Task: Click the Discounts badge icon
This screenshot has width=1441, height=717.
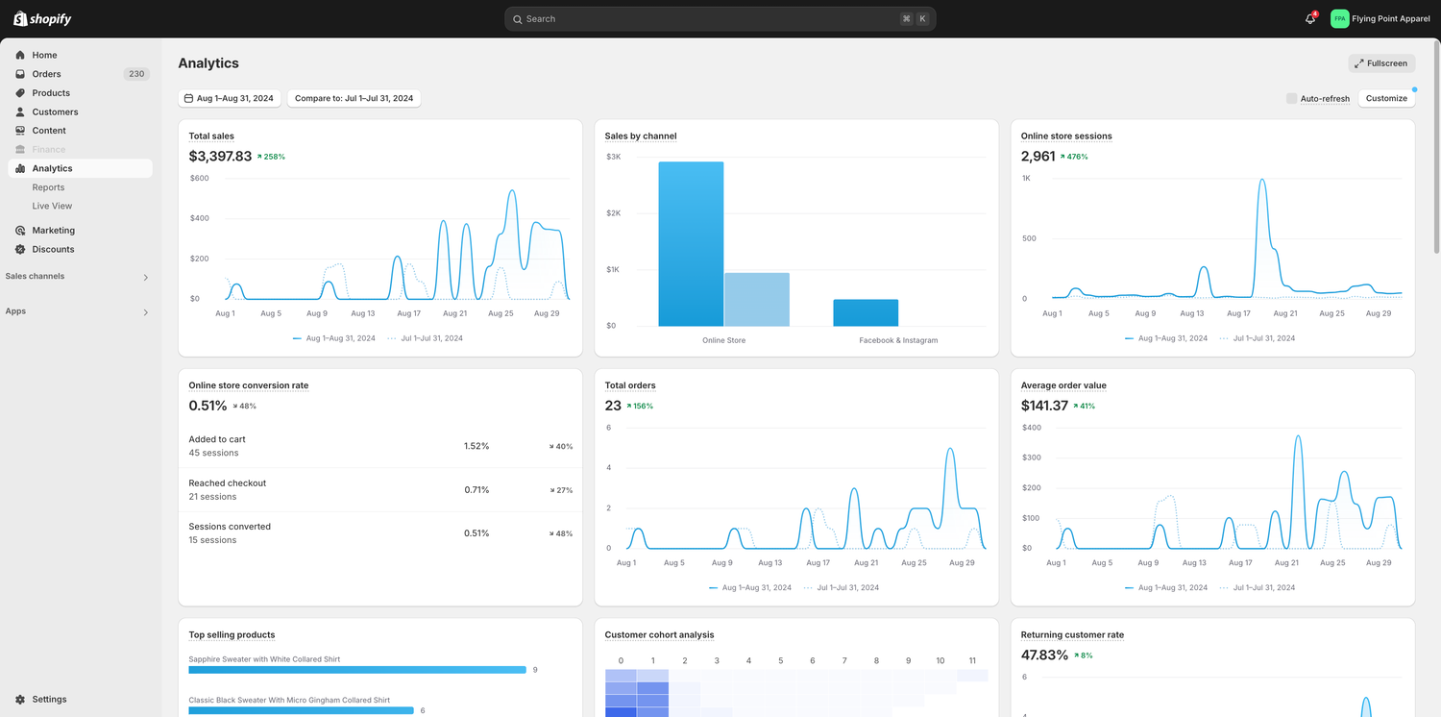Action: pos(20,249)
